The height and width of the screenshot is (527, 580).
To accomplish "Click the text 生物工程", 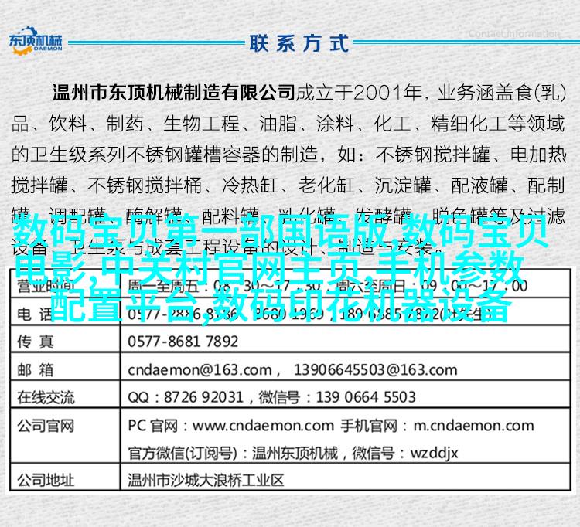I will pyautogui.click(x=202, y=124).
